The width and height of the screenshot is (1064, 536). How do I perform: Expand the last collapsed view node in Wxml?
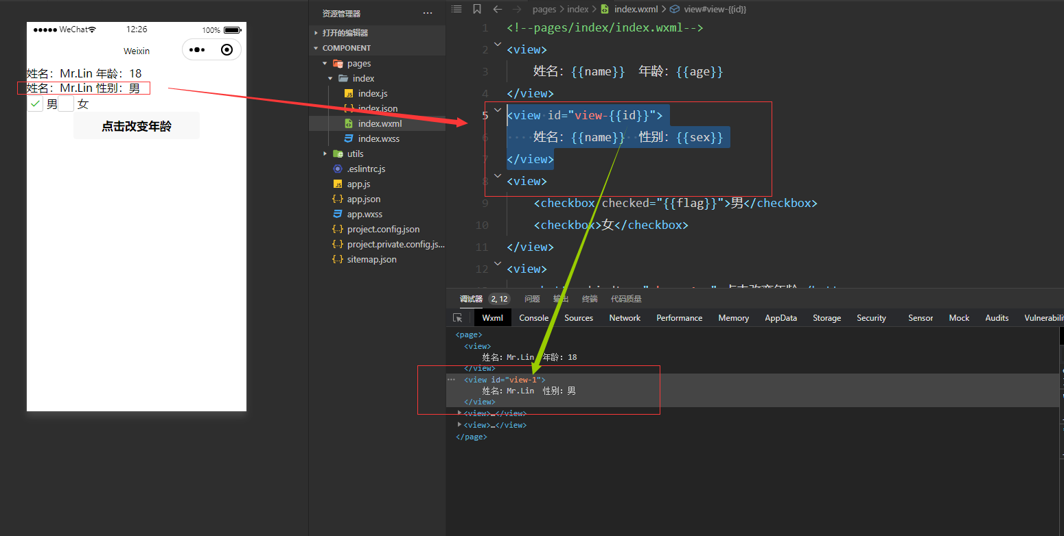click(460, 424)
